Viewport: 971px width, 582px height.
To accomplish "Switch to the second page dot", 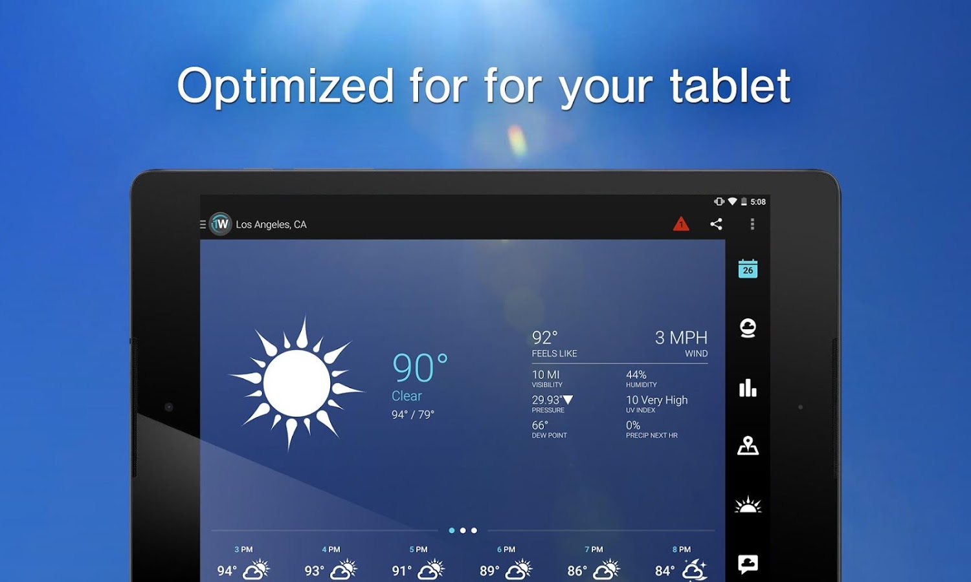I will coord(463,530).
